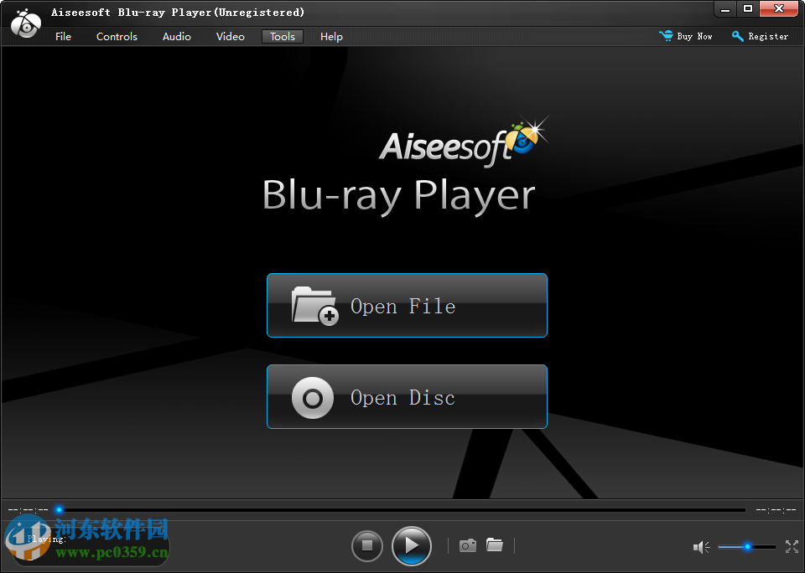Open the File menu

click(63, 36)
